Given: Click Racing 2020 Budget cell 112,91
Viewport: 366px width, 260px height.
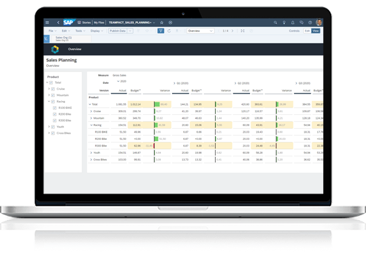Looking at the screenshot, I should click(x=135, y=125).
